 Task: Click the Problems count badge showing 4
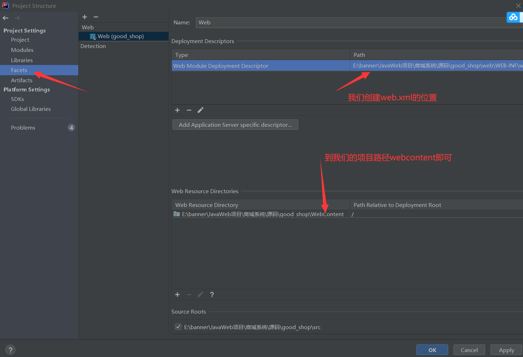pyautogui.click(x=72, y=128)
